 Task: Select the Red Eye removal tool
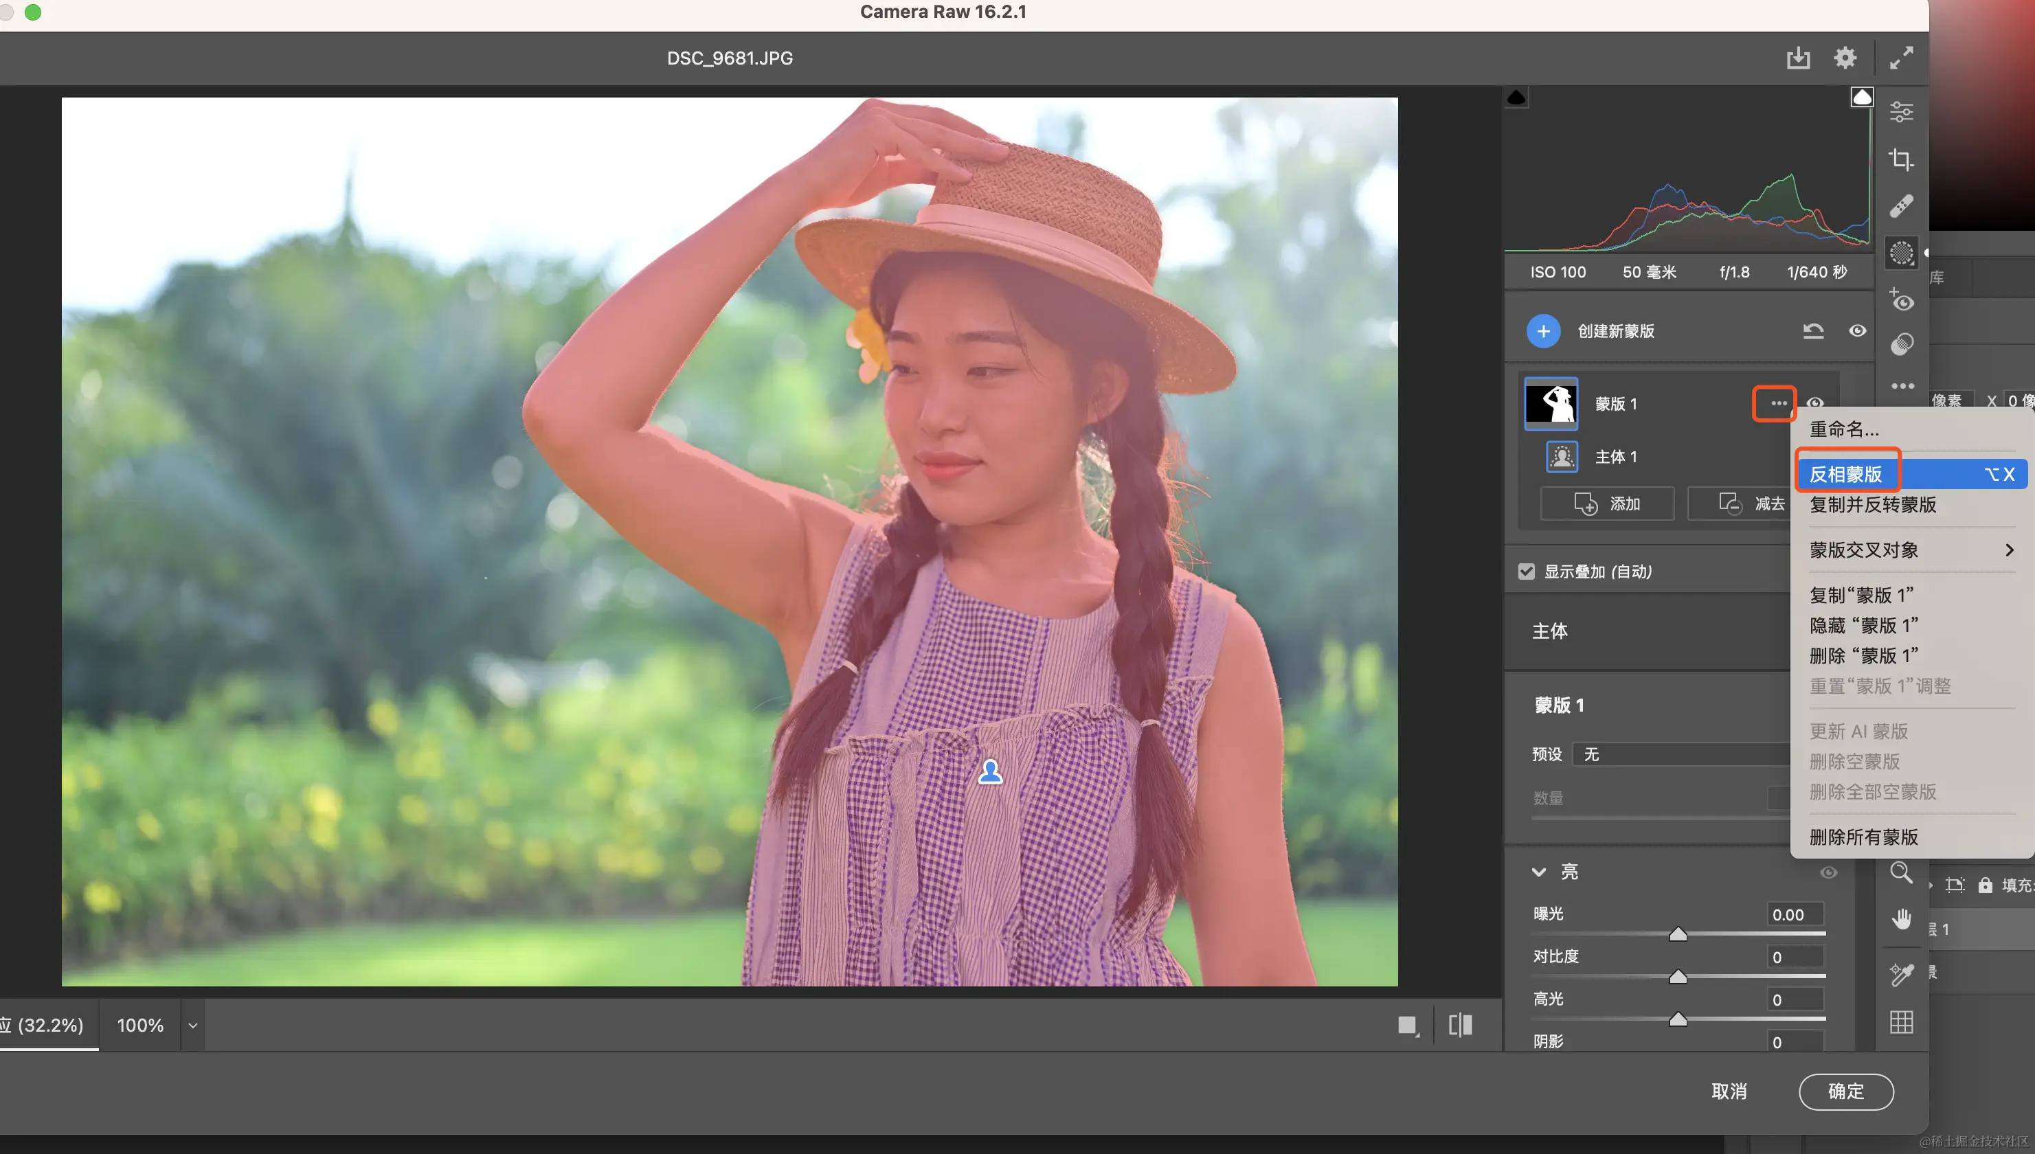click(1901, 300)
